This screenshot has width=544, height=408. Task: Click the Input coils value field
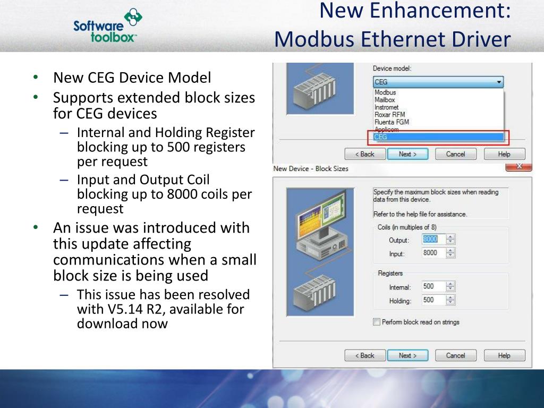433,253
